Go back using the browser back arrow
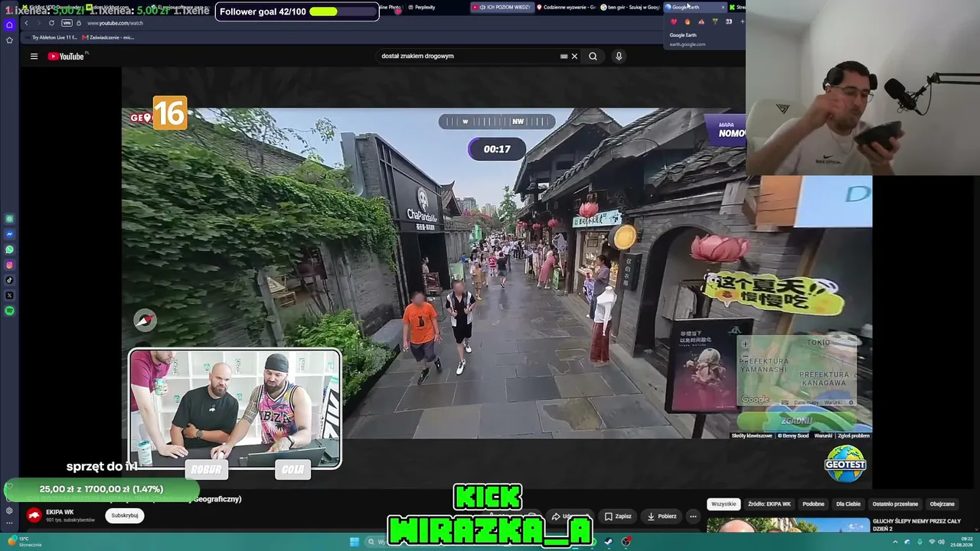 pos(26,23)
